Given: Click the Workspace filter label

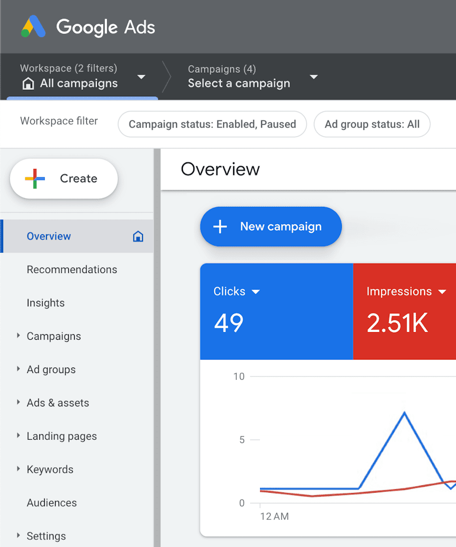Looking at the screenshot, I should tap(59, 121).
